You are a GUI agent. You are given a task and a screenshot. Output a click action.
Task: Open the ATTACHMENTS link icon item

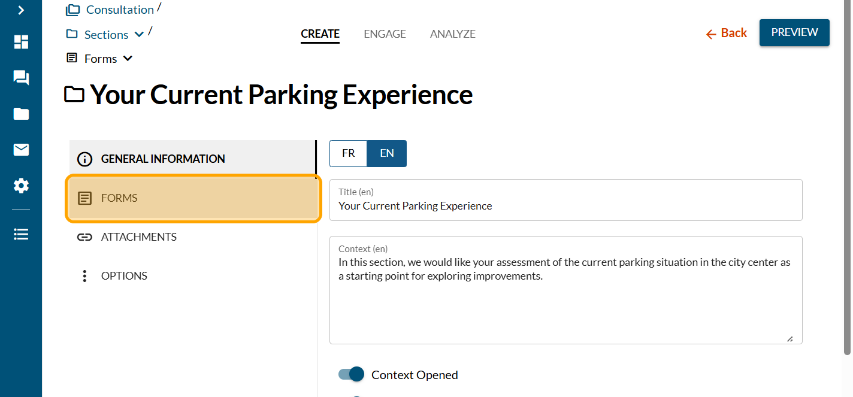click(138, 237)
